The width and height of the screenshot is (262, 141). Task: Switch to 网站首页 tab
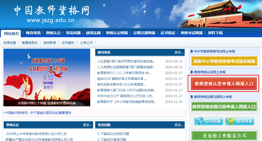click(x=11, y=34)
